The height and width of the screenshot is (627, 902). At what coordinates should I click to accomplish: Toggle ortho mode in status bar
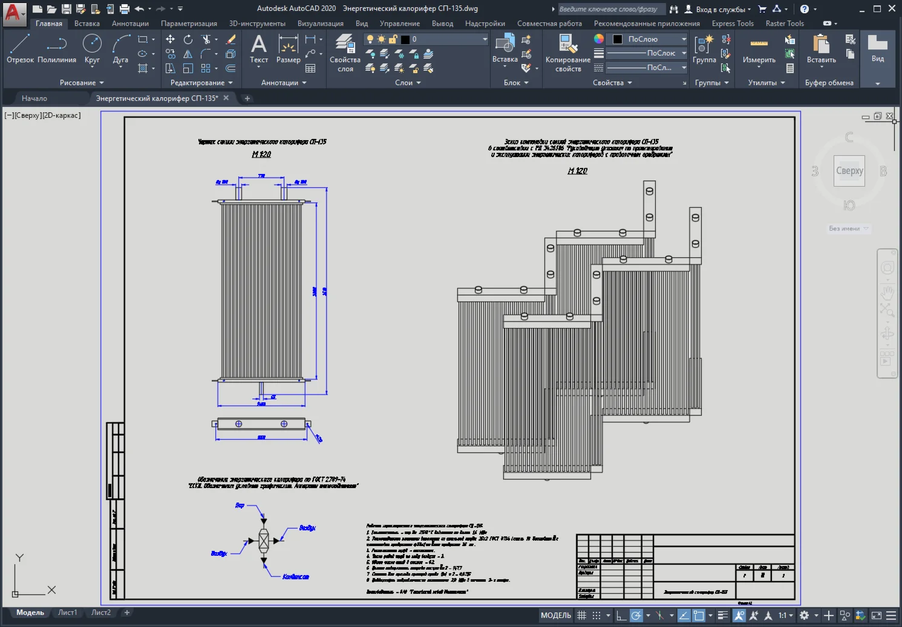coord(621,616)
